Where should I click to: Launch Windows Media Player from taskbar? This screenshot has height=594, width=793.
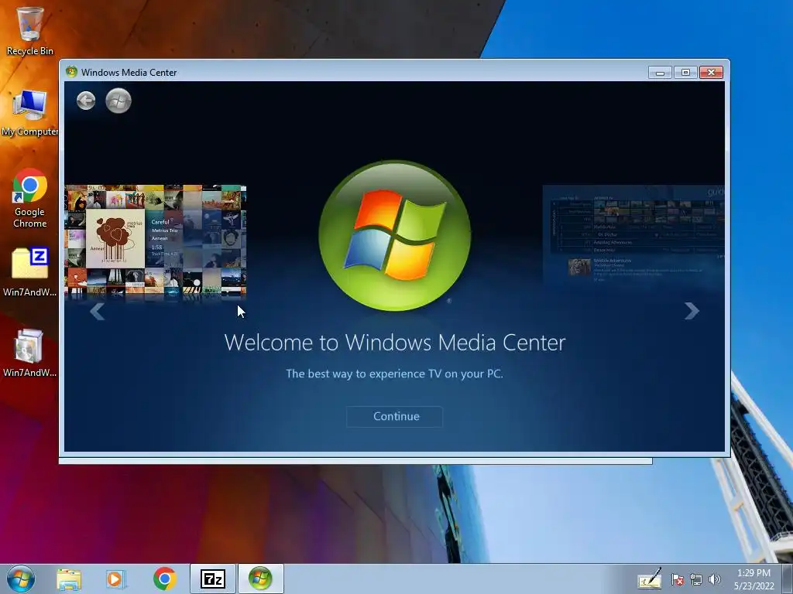click(115, 579)
